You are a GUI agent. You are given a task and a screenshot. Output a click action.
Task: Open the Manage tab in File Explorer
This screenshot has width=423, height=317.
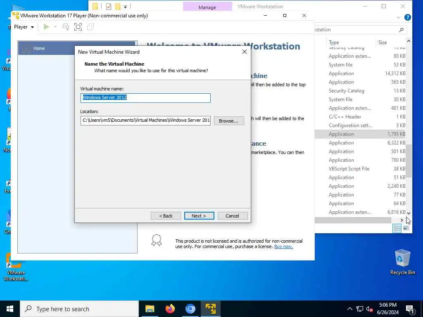click(x=207, y=7)
